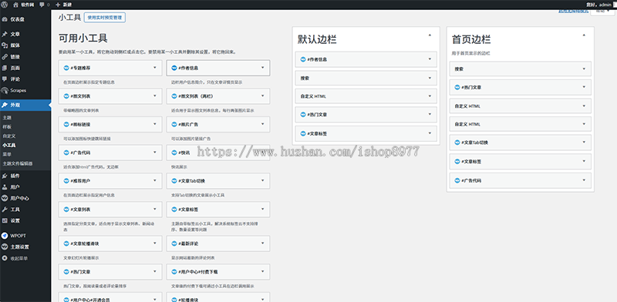The image size is (617, 302).
Task: Click the 设置 settings icon
Action: click(x=5, y=220)
